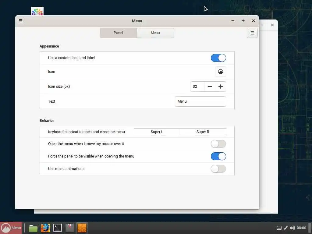Open the network connection tray icon
Image resolution: width=312 pixels, height=234 pixels.
tap(286, 228)
